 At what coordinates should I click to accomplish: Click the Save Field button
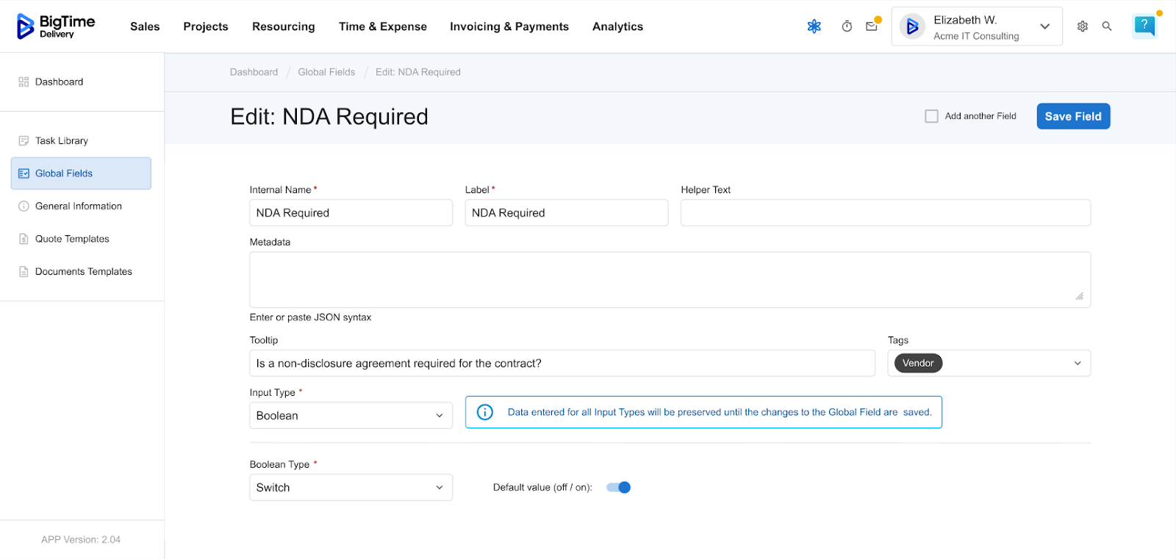(x=1072, y=116)
